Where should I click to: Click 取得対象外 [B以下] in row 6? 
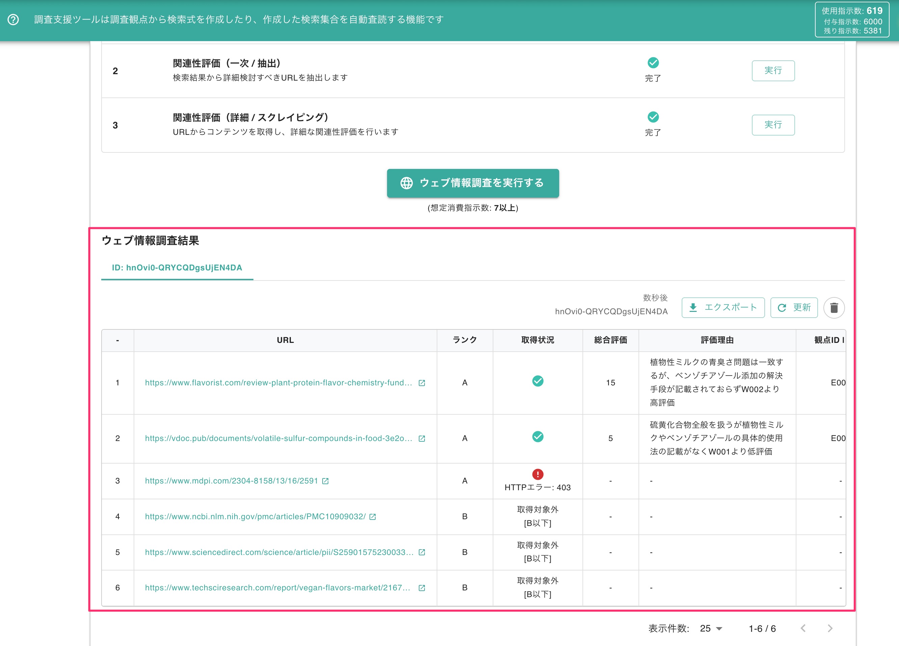538,588
